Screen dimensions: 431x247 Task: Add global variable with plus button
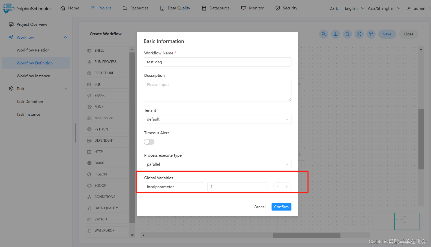pyautogui.click(x=287, y=187)
